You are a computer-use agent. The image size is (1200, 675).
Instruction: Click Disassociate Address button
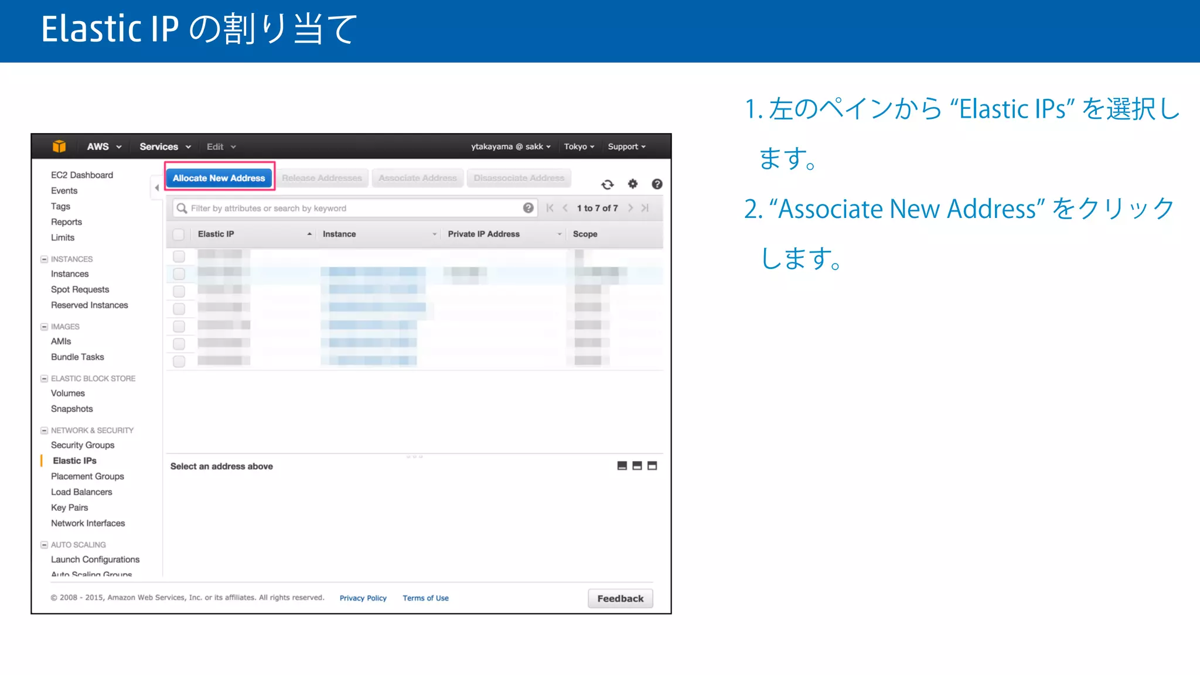pyautogui.click(x=519, y=178)
